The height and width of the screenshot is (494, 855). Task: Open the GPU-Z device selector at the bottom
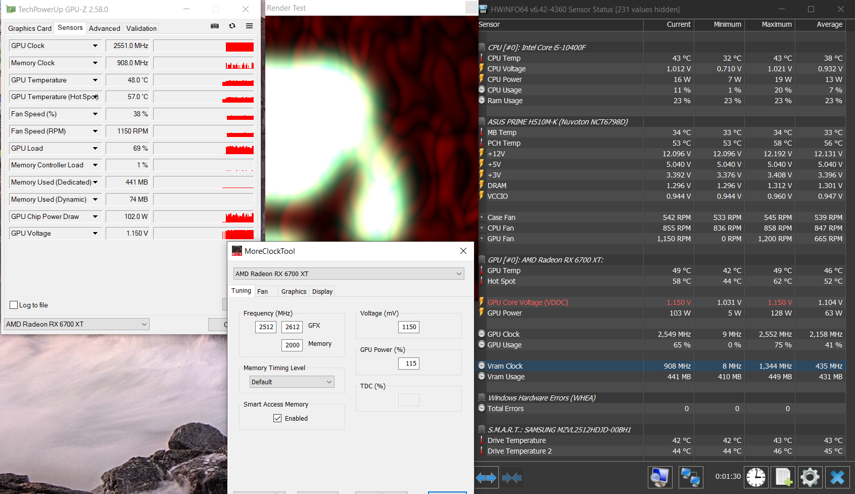click(x=77, y=324)
